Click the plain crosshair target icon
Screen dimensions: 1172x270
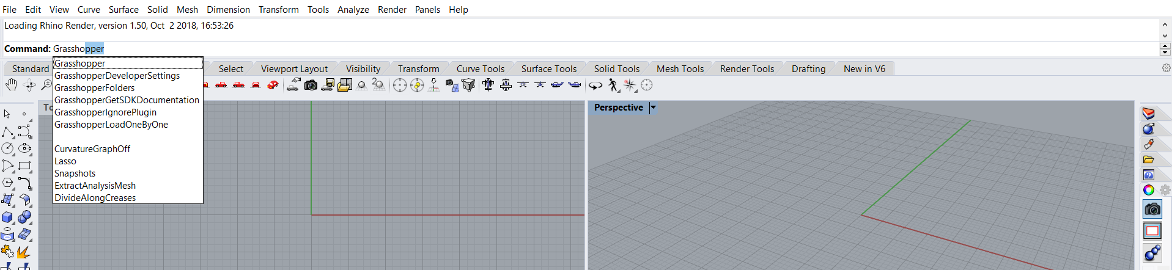point(400,86)
